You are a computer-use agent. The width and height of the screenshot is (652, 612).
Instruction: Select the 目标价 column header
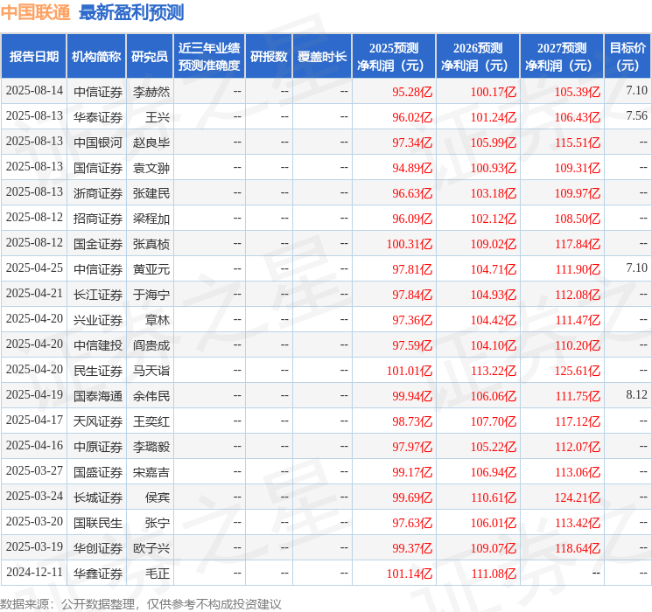pyautogui.click(x=627, y=57)
